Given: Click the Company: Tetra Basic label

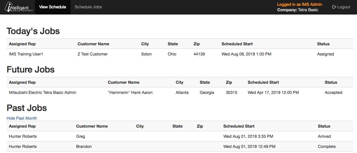Looking at the screenshot, I should tap(298, 10).
